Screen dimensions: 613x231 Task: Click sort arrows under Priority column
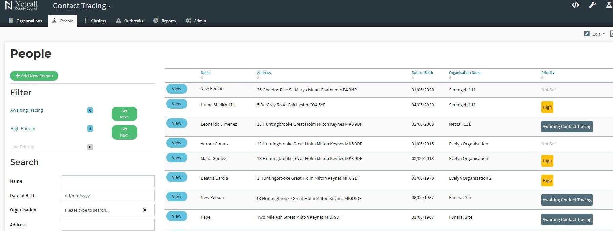542,78
